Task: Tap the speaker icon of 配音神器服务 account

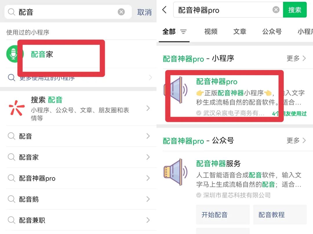Action: [175, 172]
